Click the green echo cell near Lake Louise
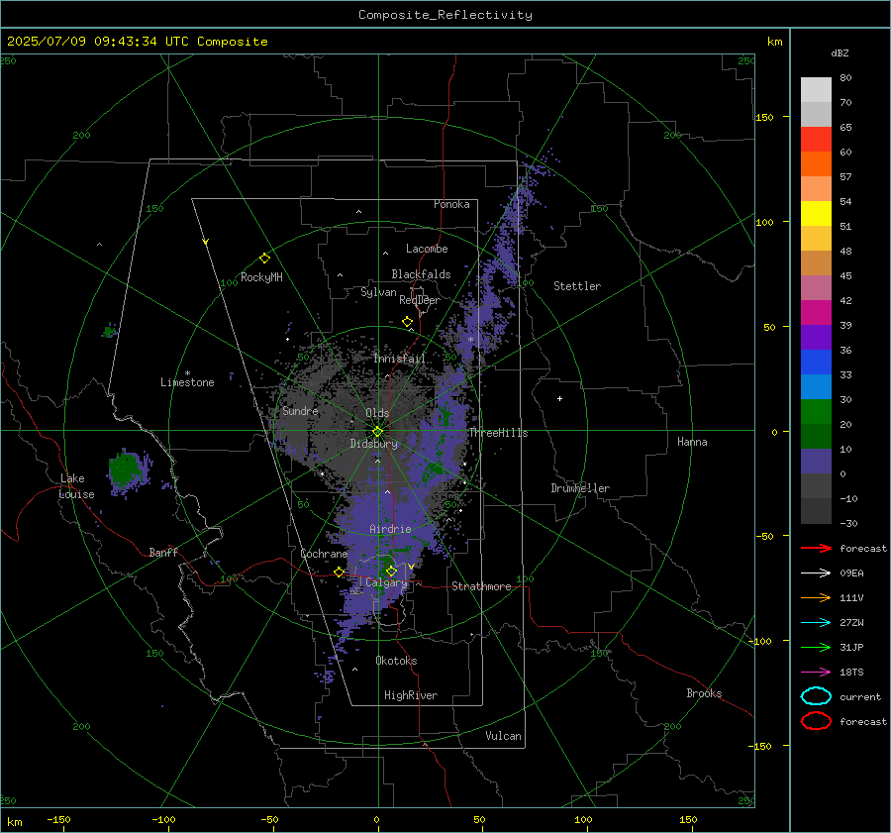 [125, 469]
